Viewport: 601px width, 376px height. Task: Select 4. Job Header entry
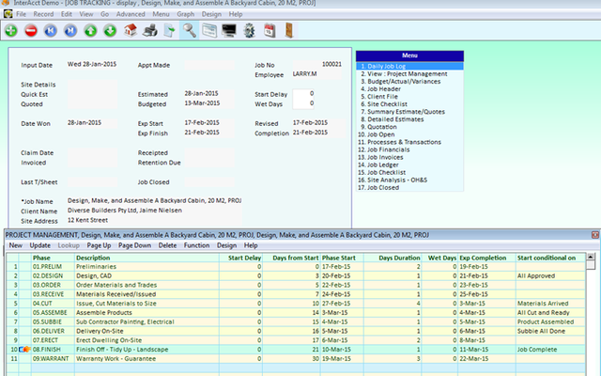click(409, 89)
